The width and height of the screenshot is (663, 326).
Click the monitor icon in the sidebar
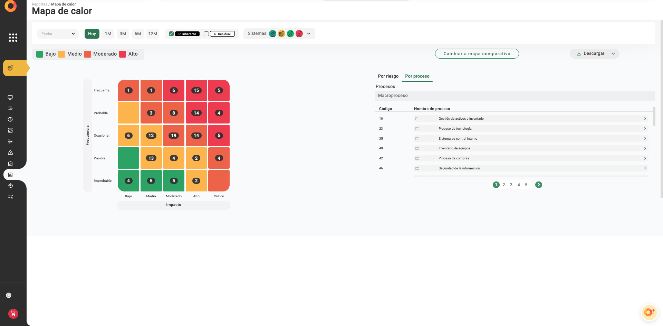10,97
